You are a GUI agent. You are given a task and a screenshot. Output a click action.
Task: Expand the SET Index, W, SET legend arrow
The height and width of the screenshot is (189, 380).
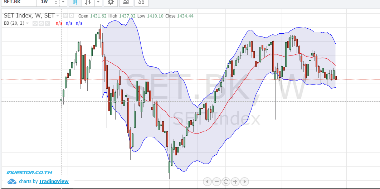click(58, 16)
